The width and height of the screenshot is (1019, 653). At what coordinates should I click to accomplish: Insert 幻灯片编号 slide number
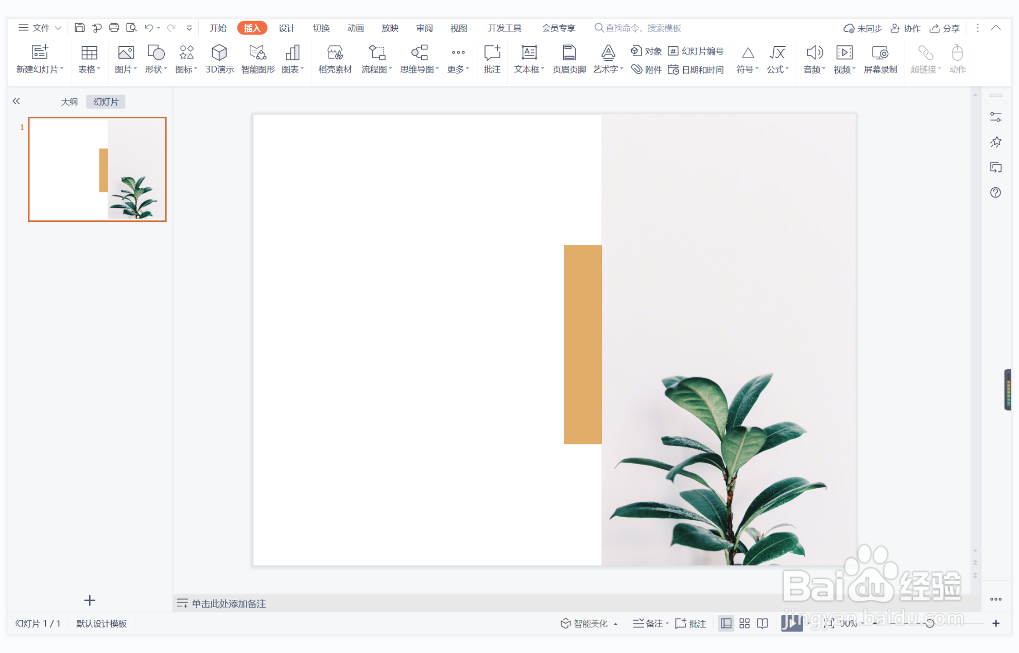[696, 51]
